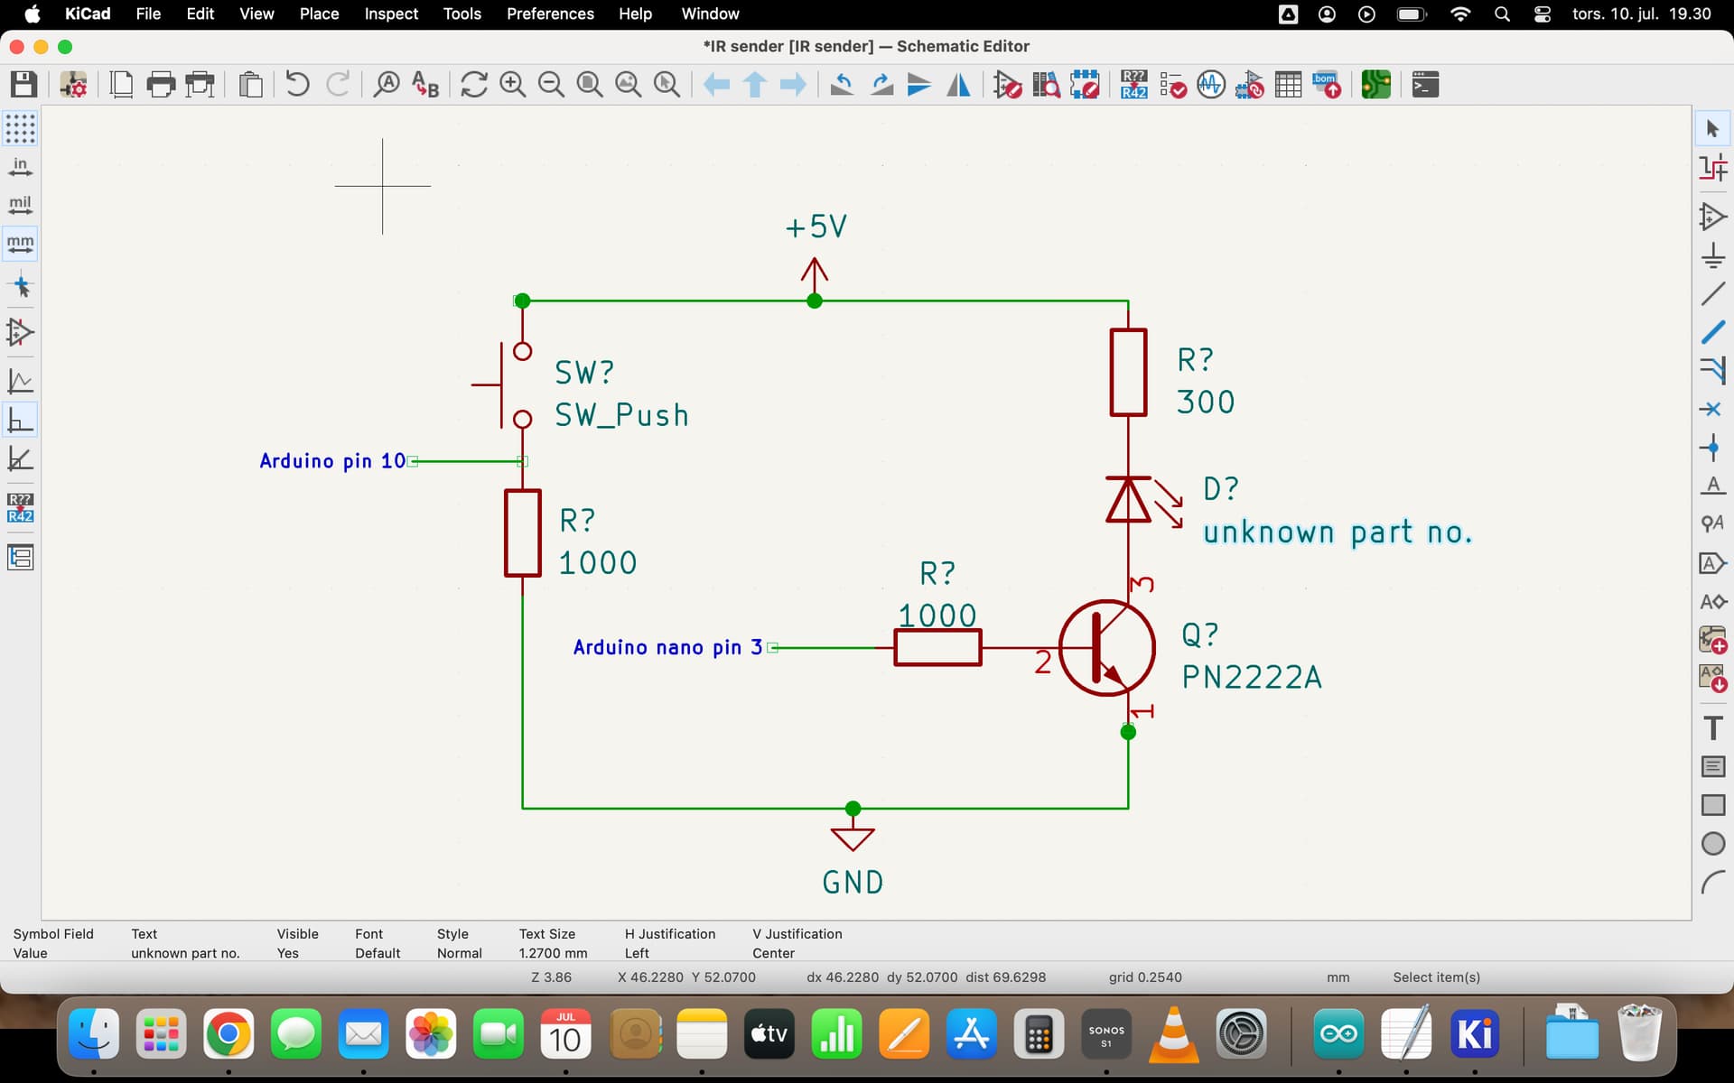Open the circuit simulator

point(1211,85)
